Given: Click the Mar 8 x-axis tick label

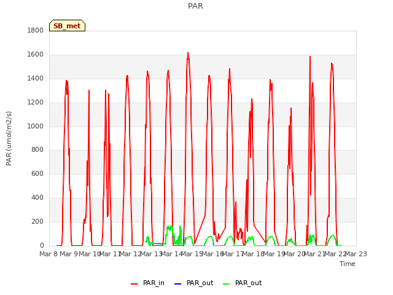Looking at the screenshot, I should click(49, 254).
